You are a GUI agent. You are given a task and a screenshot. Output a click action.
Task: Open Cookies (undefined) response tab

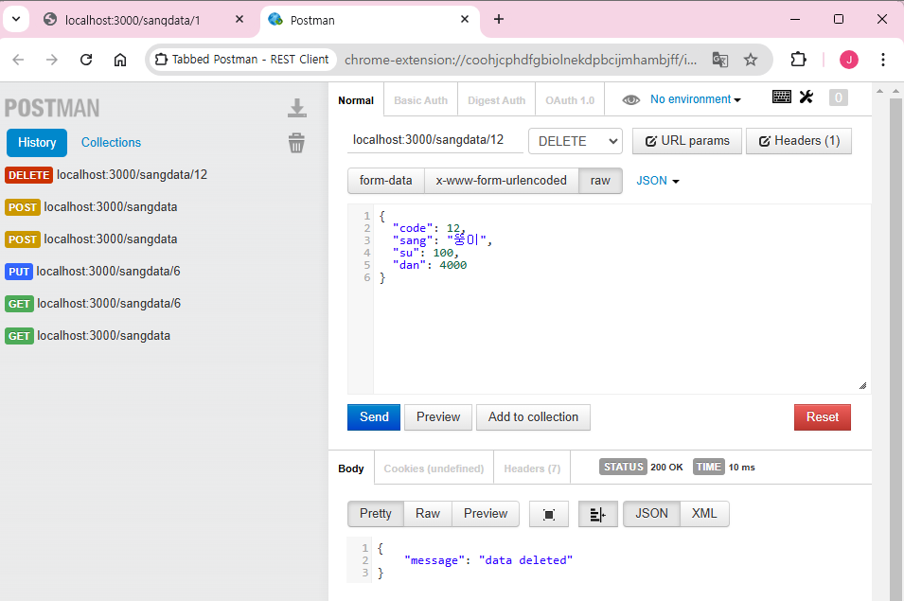[434, 468]
